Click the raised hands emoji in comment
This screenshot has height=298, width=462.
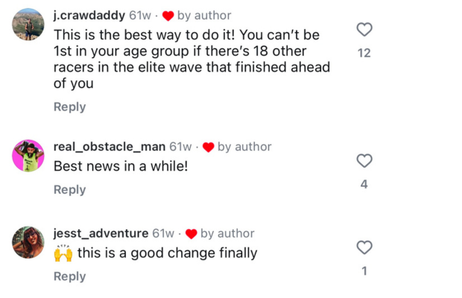click(63, 253)
